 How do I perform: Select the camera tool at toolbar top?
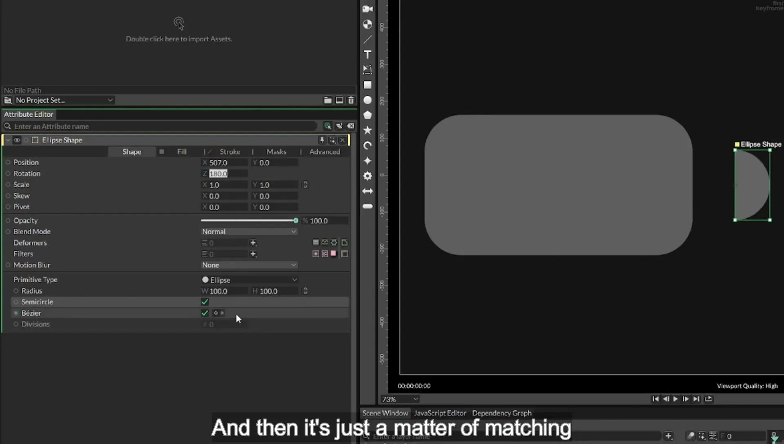(367, 9)
